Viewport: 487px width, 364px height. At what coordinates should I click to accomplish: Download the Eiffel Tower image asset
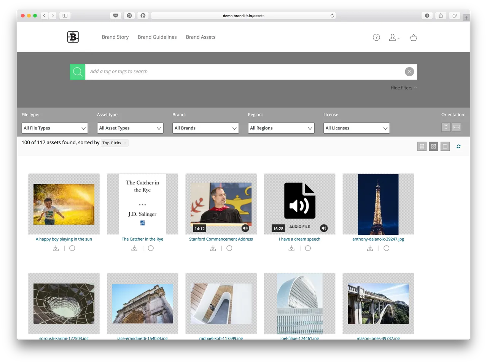click(x=370, y=248)
